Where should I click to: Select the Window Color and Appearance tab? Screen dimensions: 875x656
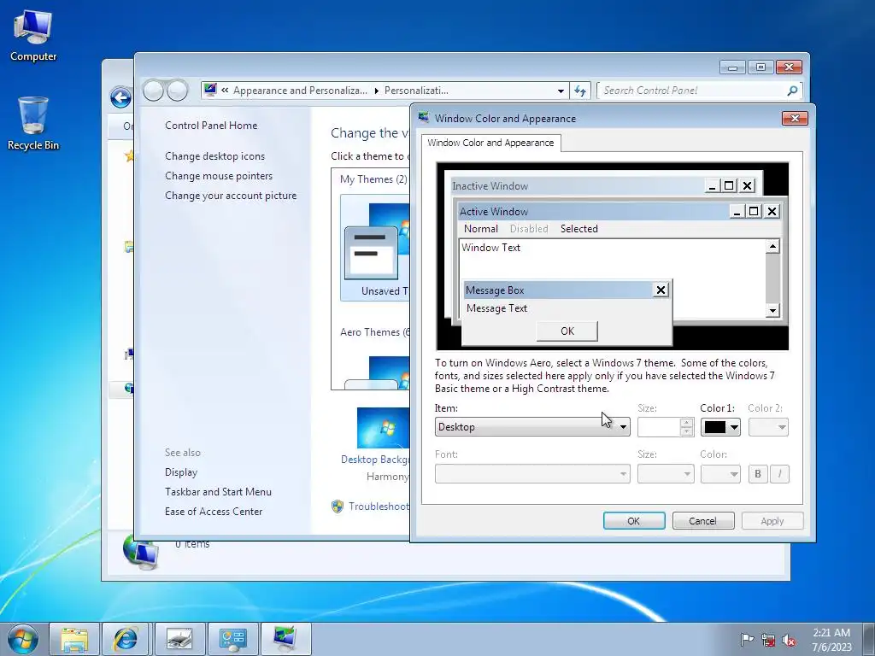point(491,143)
